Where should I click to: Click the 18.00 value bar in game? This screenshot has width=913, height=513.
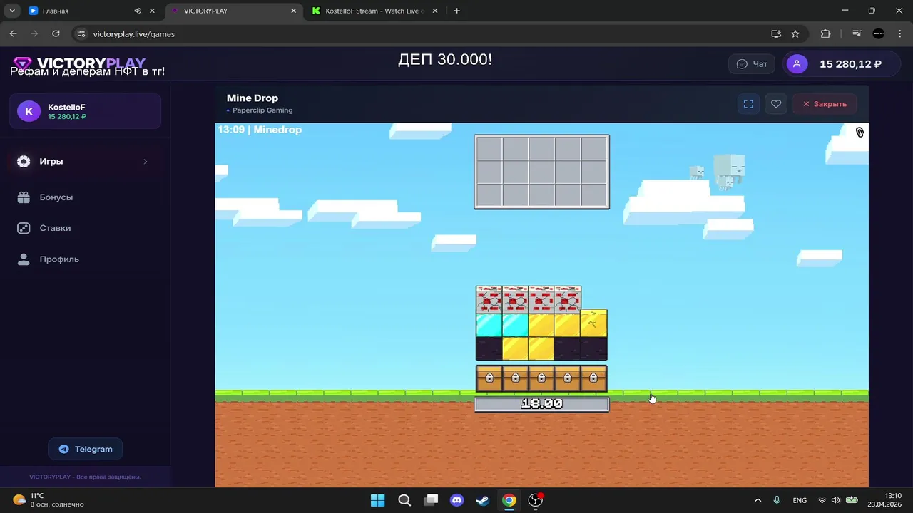pos(542,404)
